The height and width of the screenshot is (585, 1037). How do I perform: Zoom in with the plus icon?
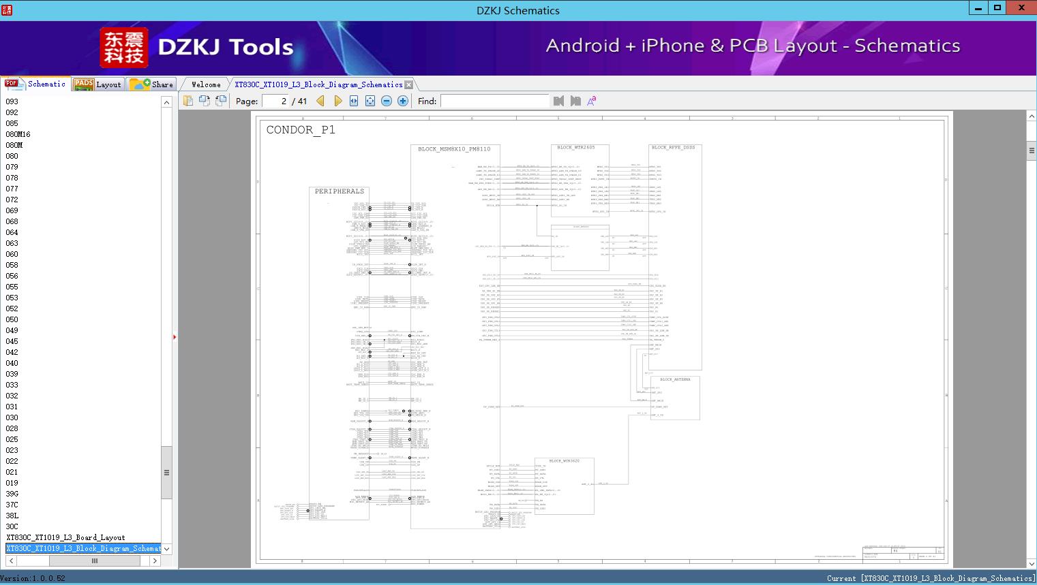(x=403, y=101)
